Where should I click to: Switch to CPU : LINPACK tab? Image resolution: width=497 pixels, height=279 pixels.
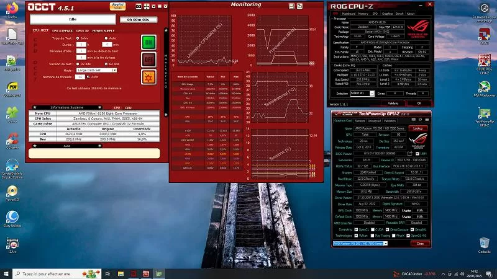point(62,30)
